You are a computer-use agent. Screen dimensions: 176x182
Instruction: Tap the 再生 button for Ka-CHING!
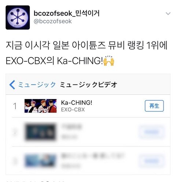[154, 106]
